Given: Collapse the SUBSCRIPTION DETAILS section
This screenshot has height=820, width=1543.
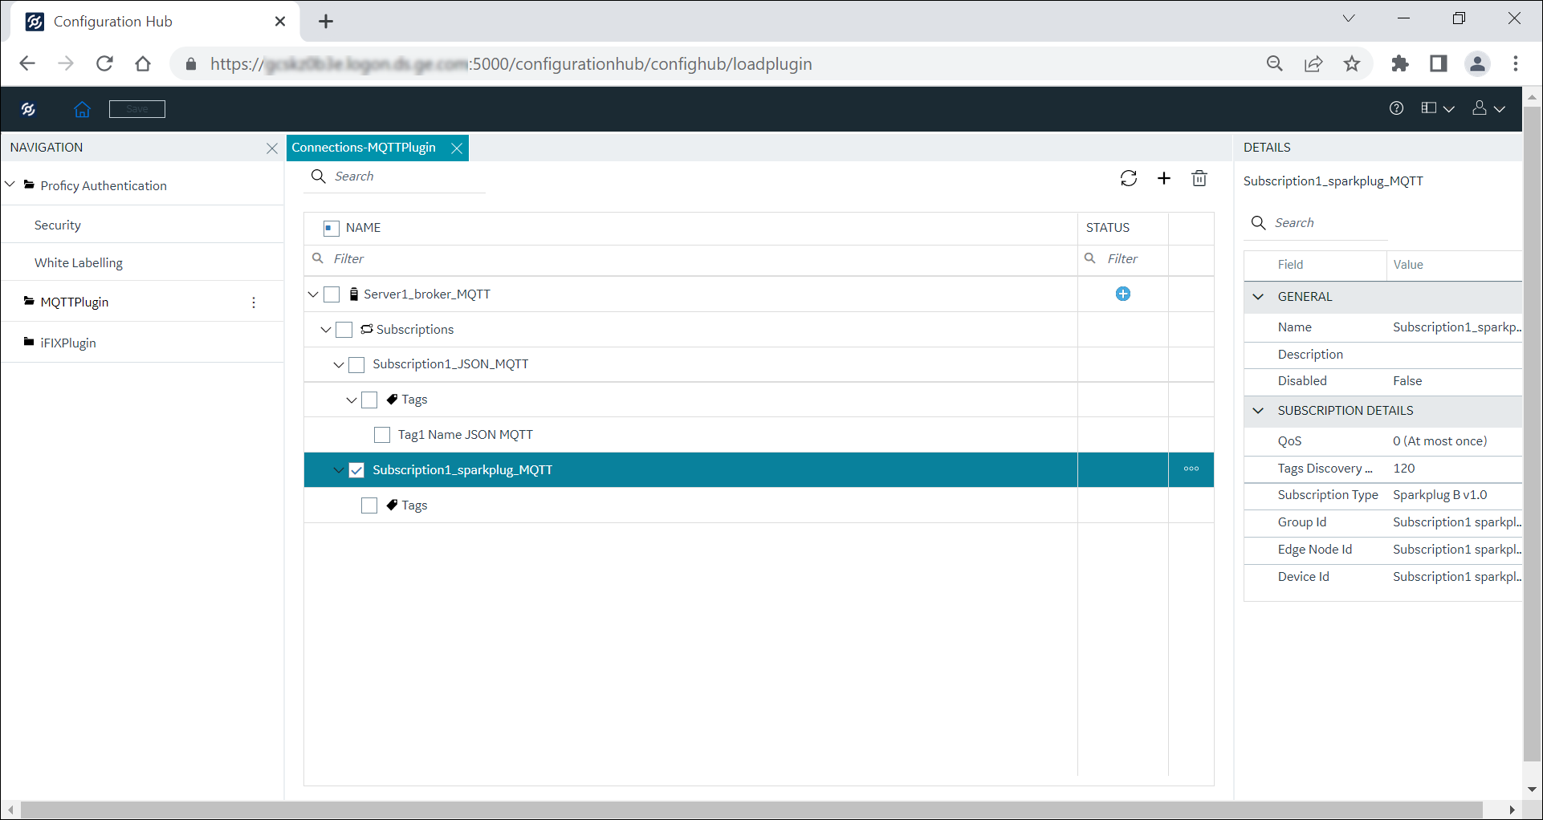Looking at the screenshot, I should [1258, 411].
